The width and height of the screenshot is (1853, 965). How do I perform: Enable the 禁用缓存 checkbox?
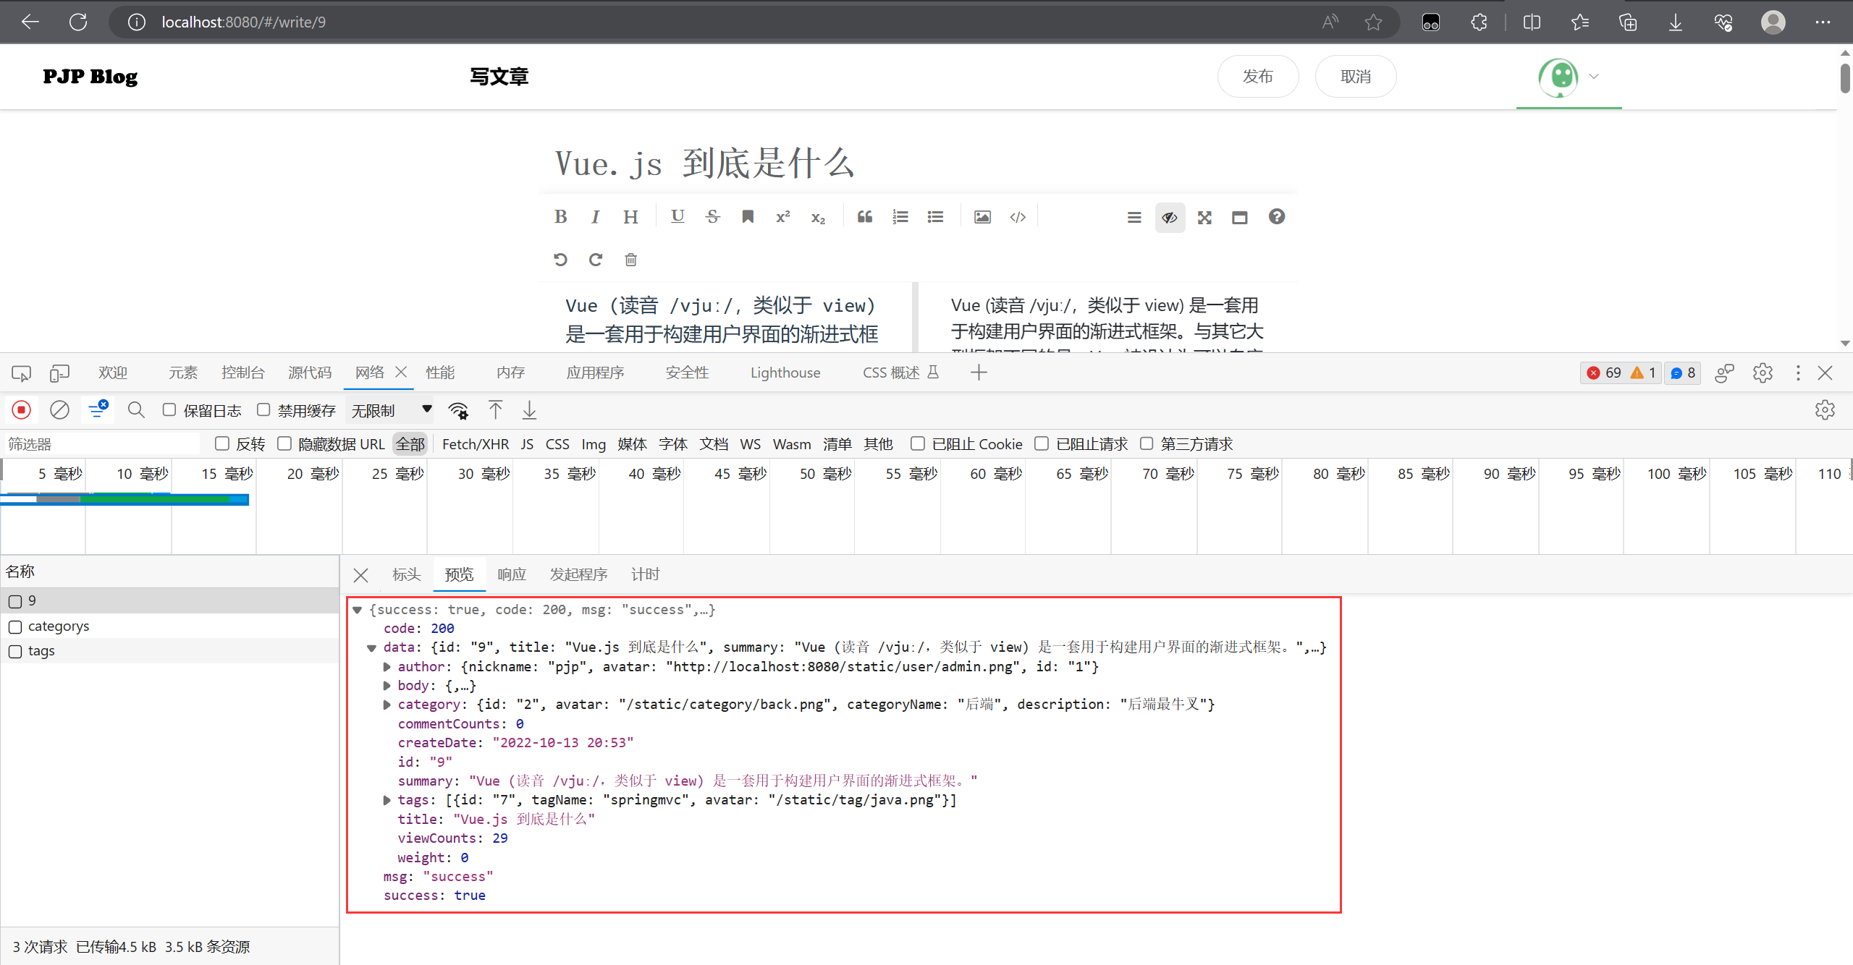(263, 409)
